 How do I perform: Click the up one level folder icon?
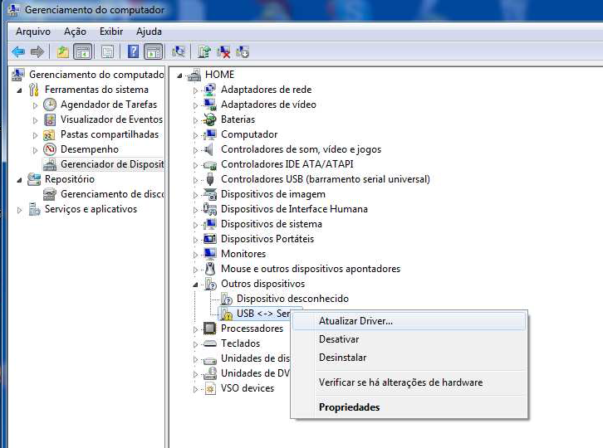pos(63,51)
